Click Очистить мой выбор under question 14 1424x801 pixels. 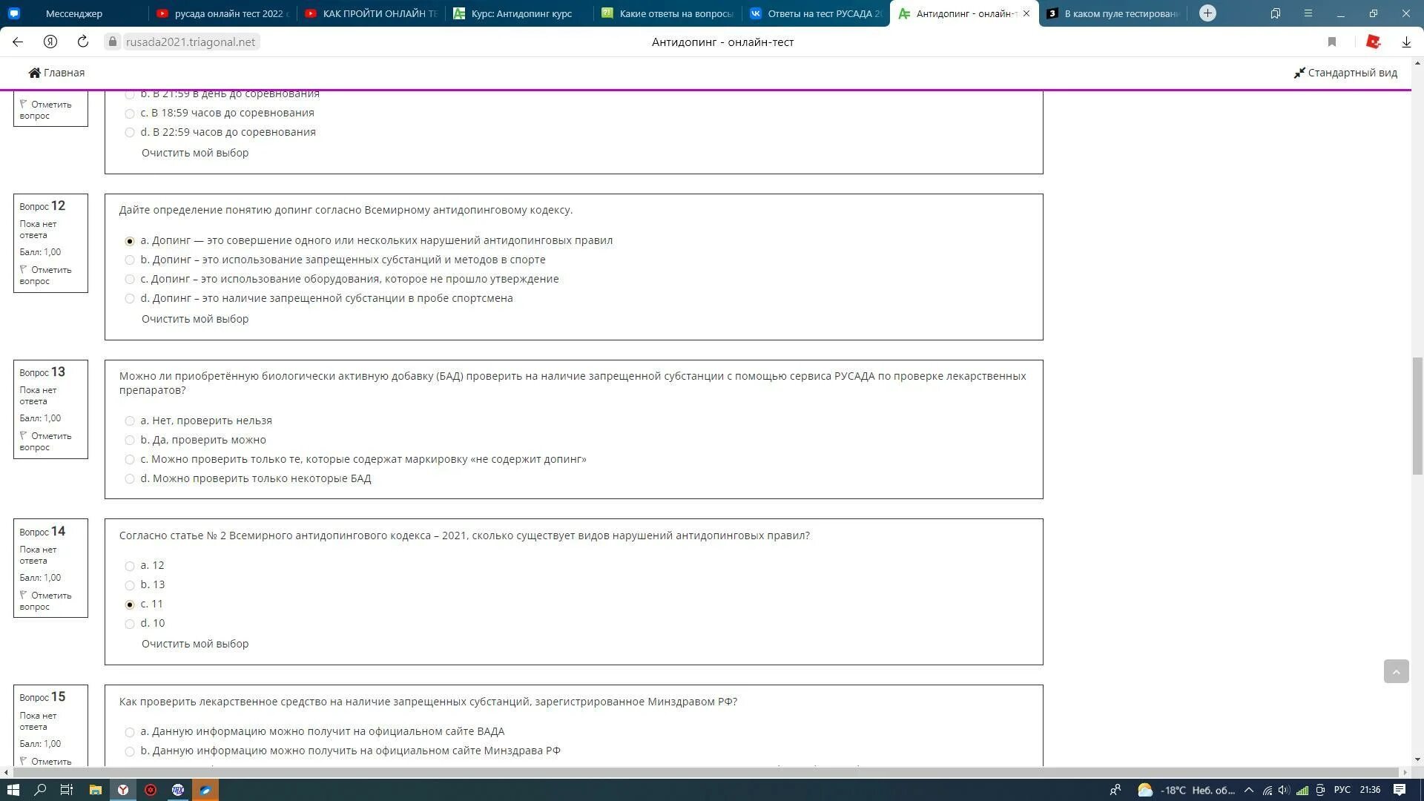point(195,644)
